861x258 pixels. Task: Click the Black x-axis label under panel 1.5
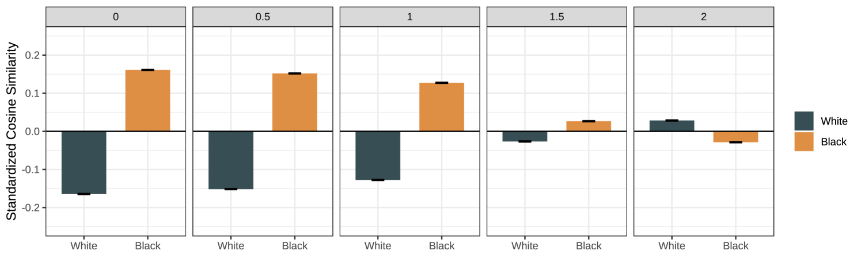tap(589, 246)
